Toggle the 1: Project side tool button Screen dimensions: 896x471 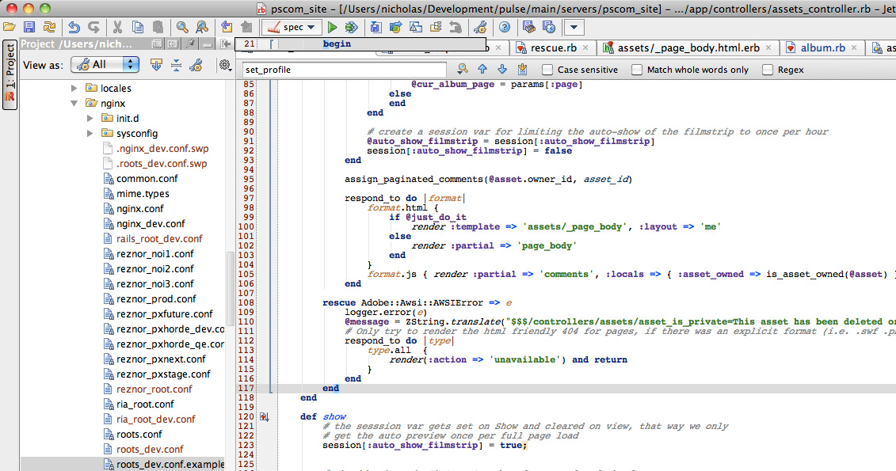[x=10, y=74]
